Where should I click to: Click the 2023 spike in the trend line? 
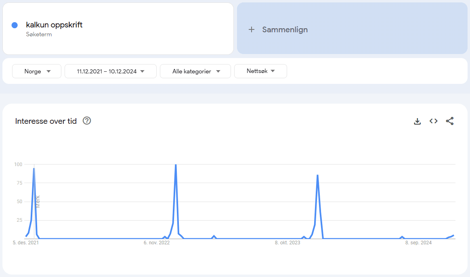point(317,175)
